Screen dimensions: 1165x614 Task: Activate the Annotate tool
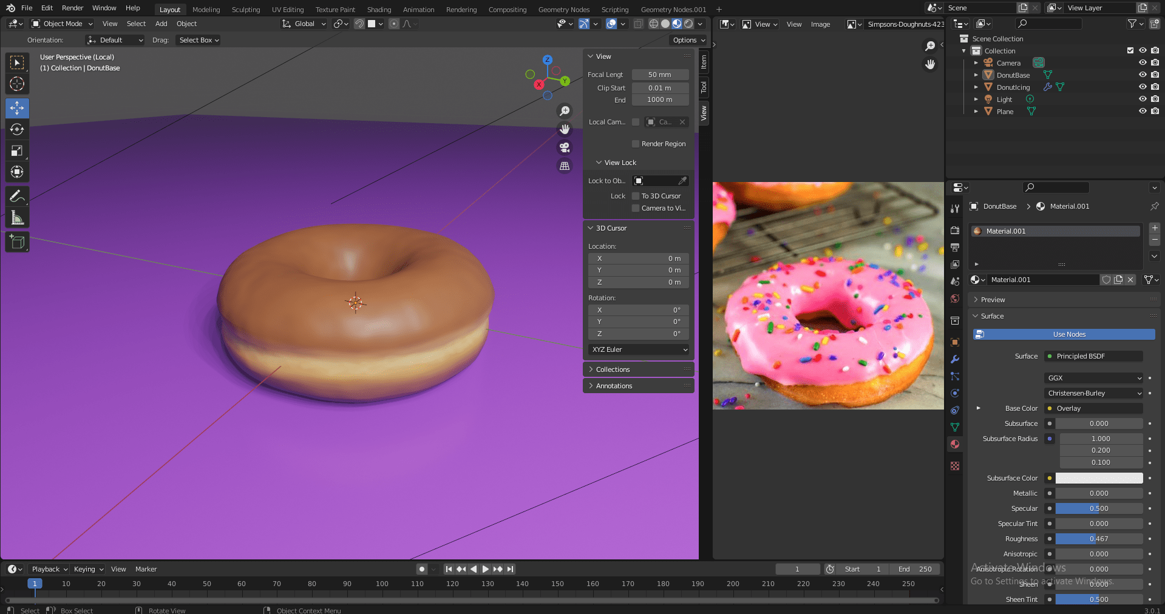[17, 195]
